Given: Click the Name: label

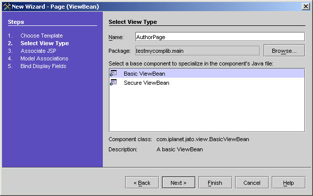Looking at the screenshot, I should 116,37.
